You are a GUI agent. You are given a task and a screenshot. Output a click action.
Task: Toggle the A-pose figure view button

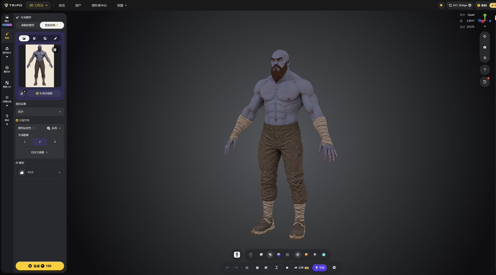pyautogui.click(x=237, y=254)
